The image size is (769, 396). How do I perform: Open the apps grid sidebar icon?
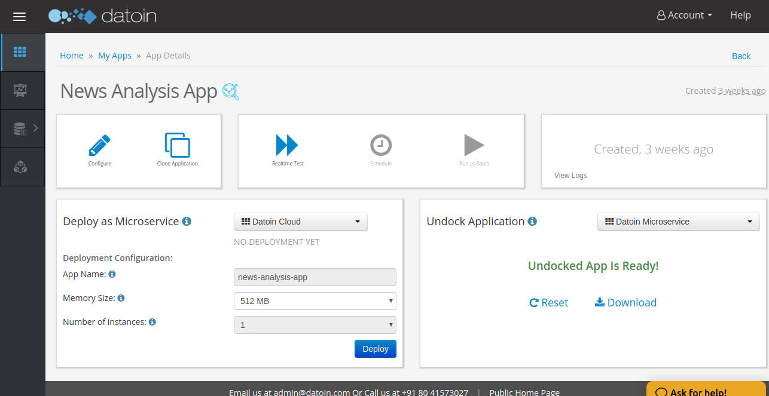[x=20, y=52]
